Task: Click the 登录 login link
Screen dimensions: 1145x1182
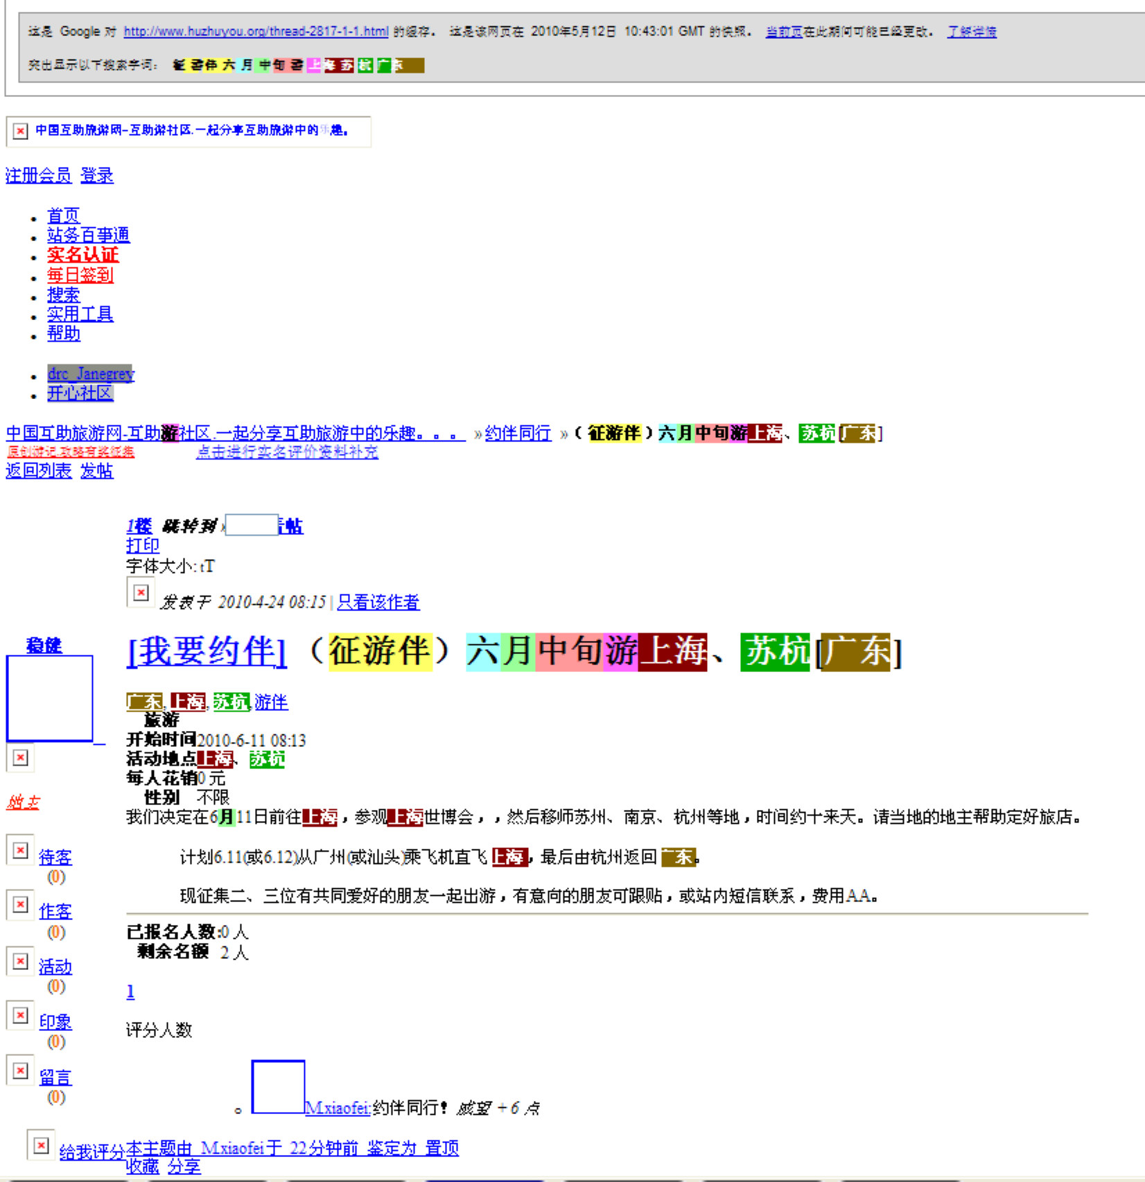Action: pyautogui.click(x=97, y=175)
